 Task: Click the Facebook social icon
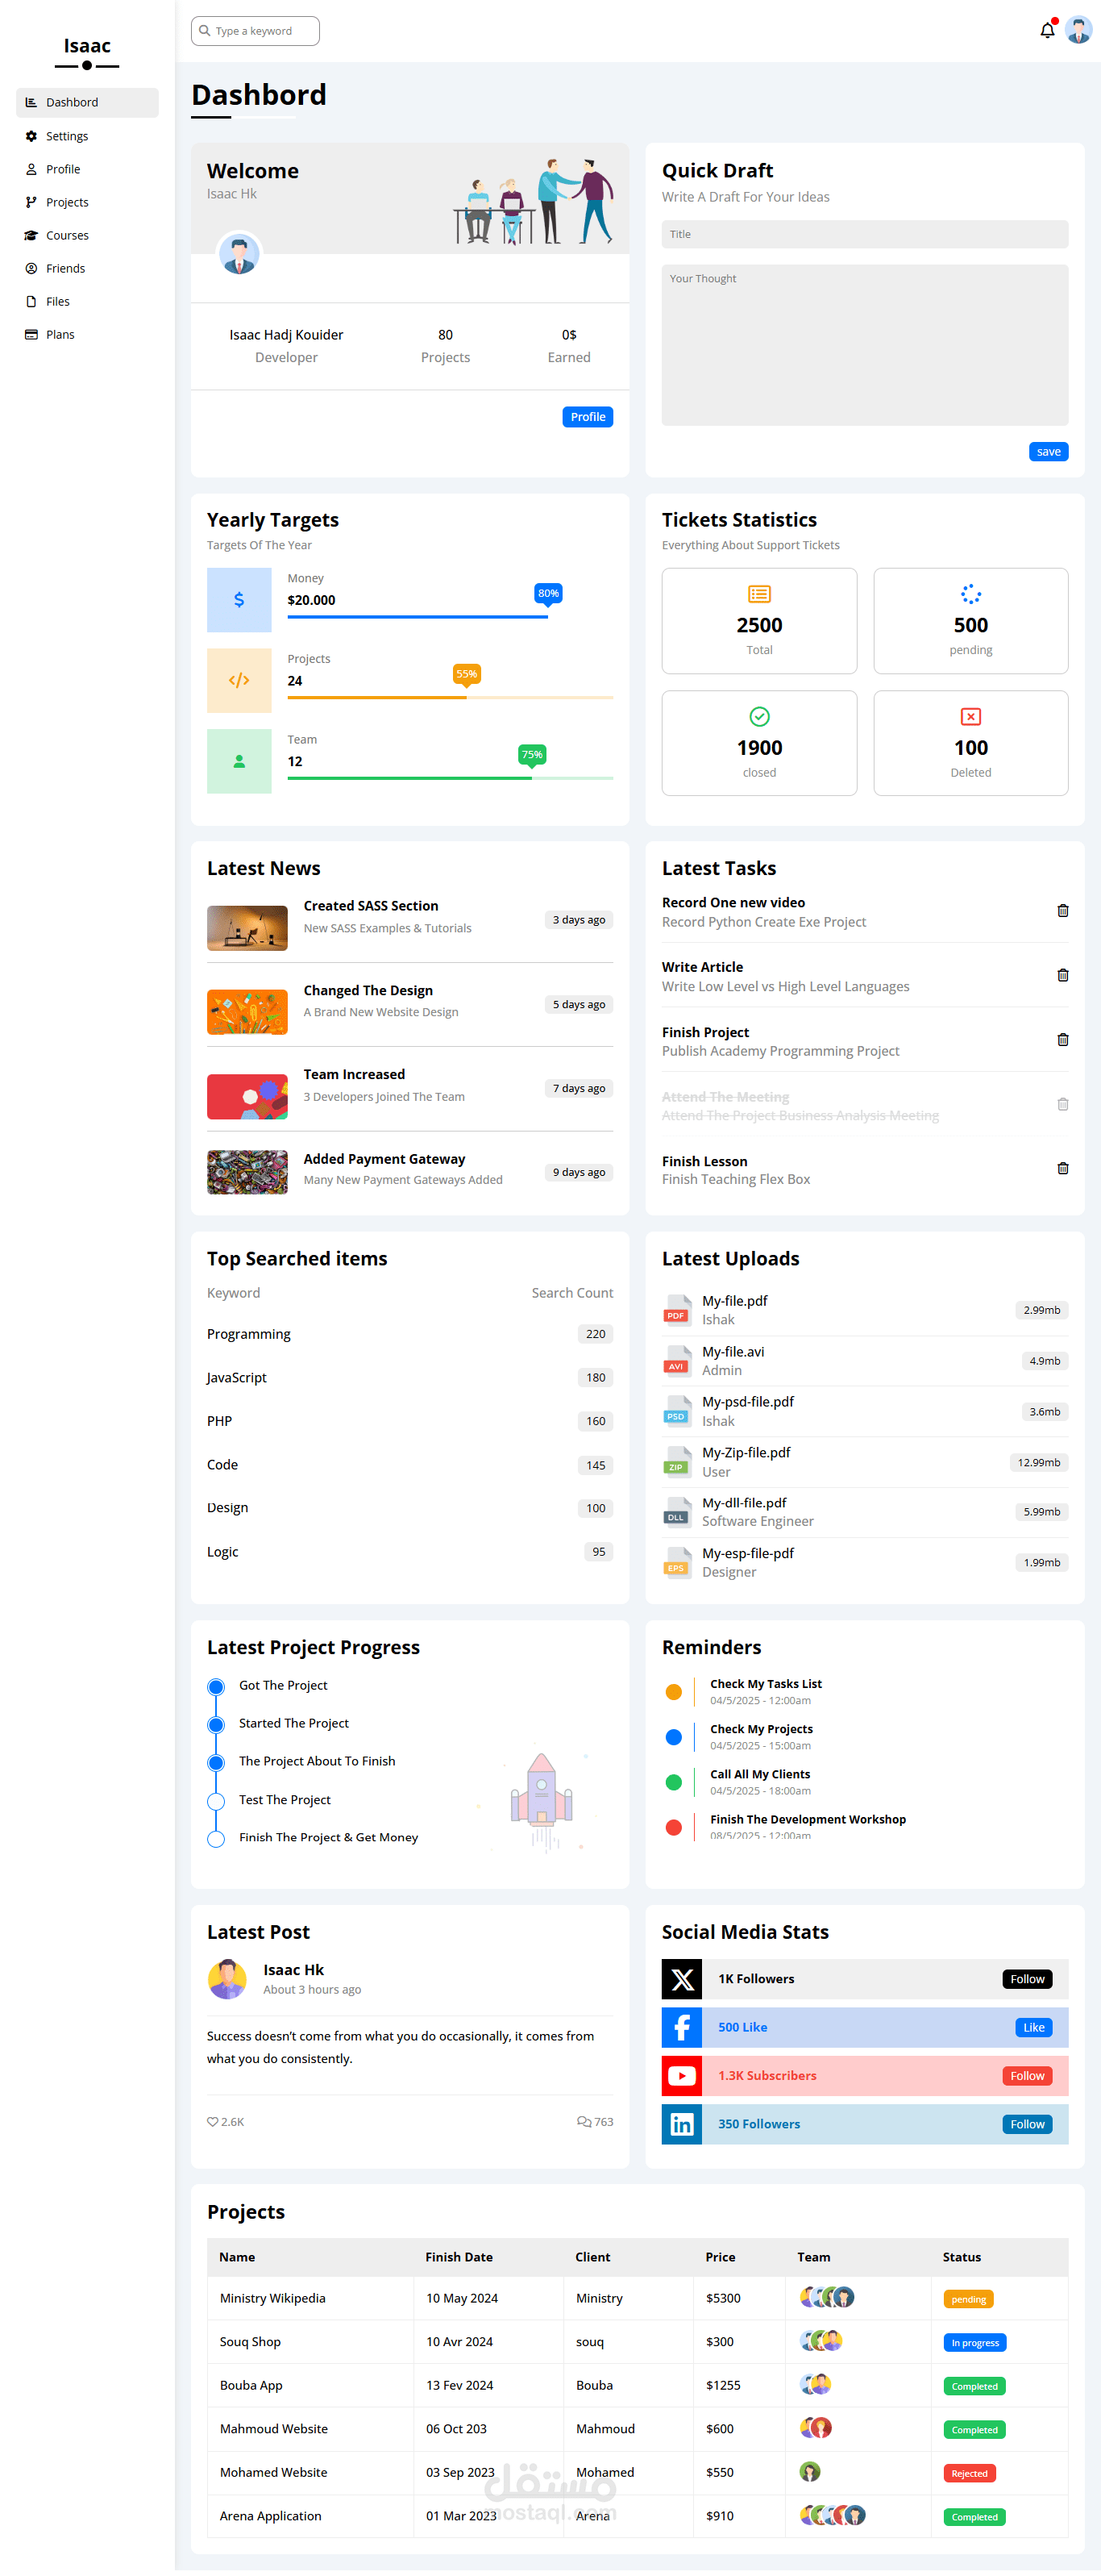click(681, 2027)
